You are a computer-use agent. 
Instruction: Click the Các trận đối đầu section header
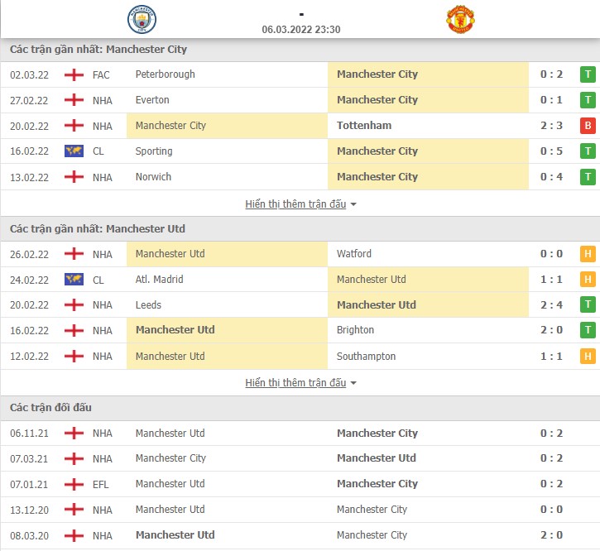(x=50, y=408)
